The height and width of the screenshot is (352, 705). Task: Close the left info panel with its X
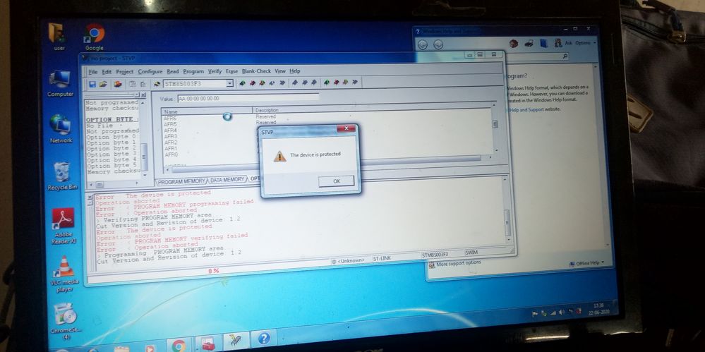(x=143, y=95)
